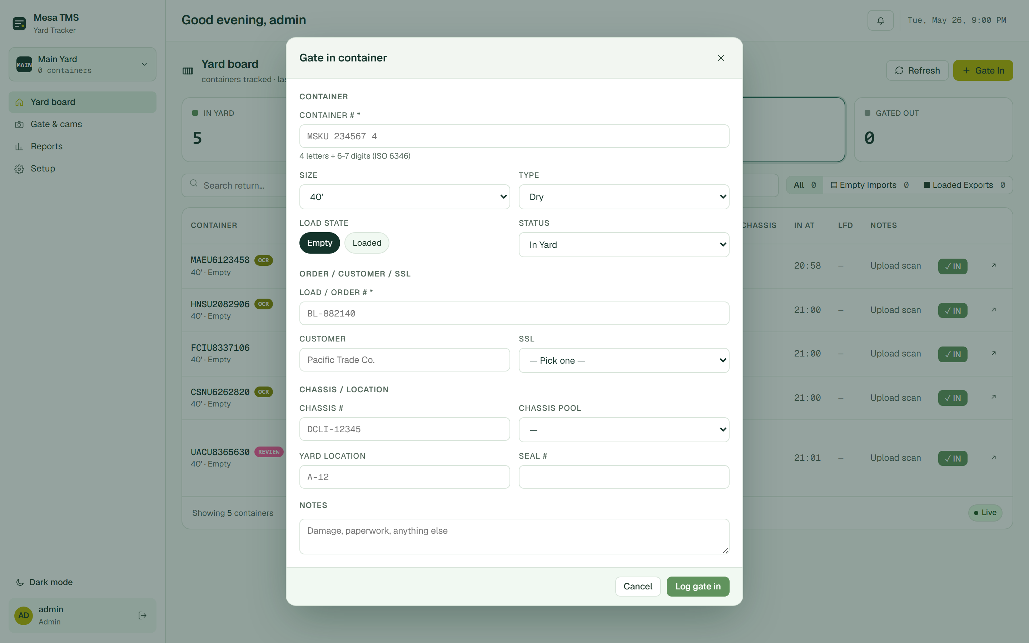Expand the Main Yard selector
This screenshot has height=643, width=1029.
(83, 64)
